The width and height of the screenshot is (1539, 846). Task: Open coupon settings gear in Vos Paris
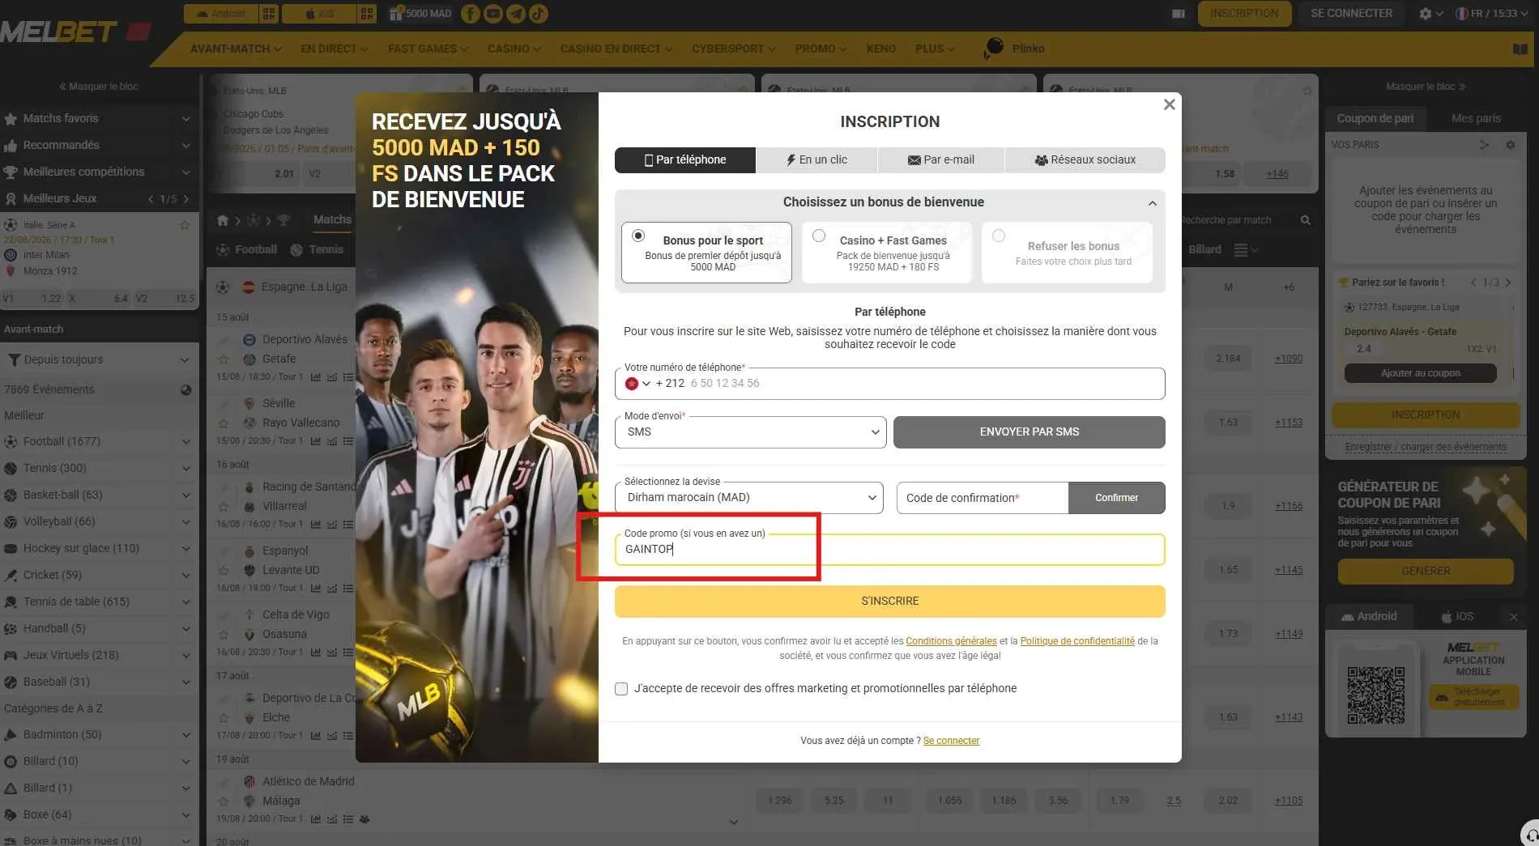[x=1510, y=145]
